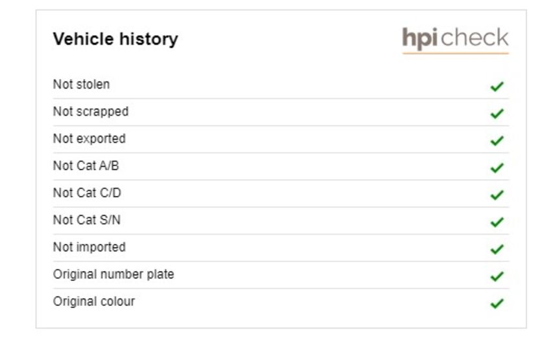Screen dimensions: 551x337
Task: Click the green checkmark for Not stolen
Action: (497, 86)
